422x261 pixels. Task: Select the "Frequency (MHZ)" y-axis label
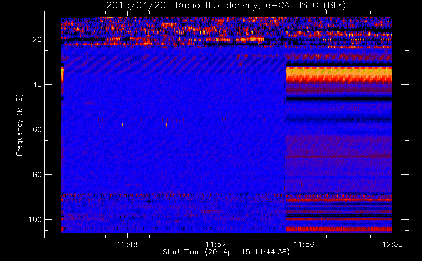[20, 125]
